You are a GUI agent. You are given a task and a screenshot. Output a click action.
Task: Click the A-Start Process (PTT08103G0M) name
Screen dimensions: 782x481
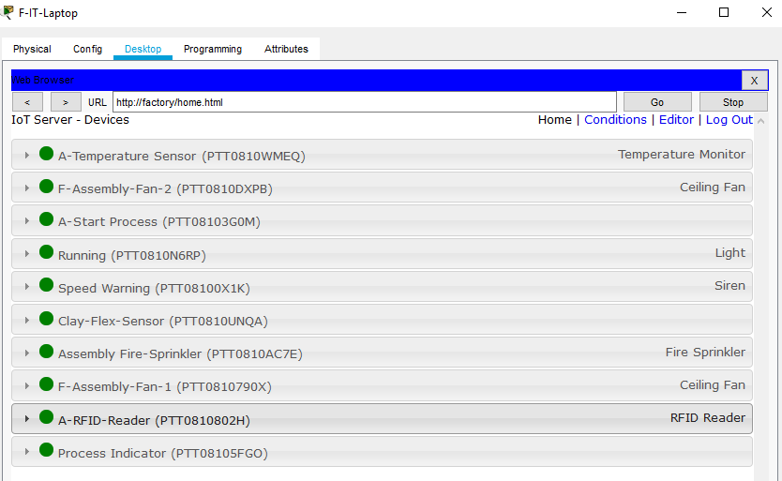click(x=159, y=222)
